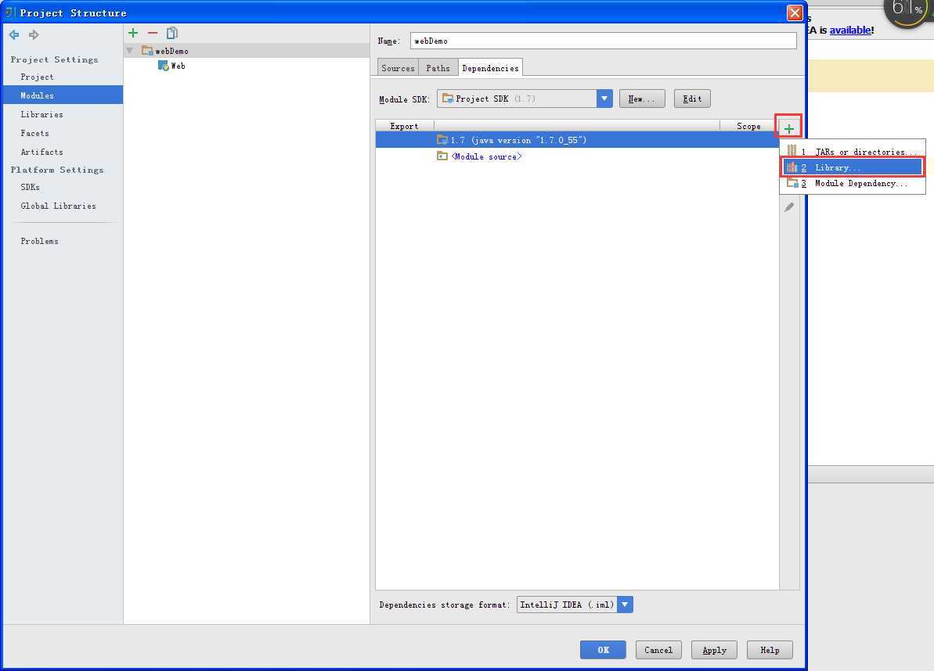Screen dimensions: 934x671
Task: Go forward with the right arrow icon
Action: [34, 35]
